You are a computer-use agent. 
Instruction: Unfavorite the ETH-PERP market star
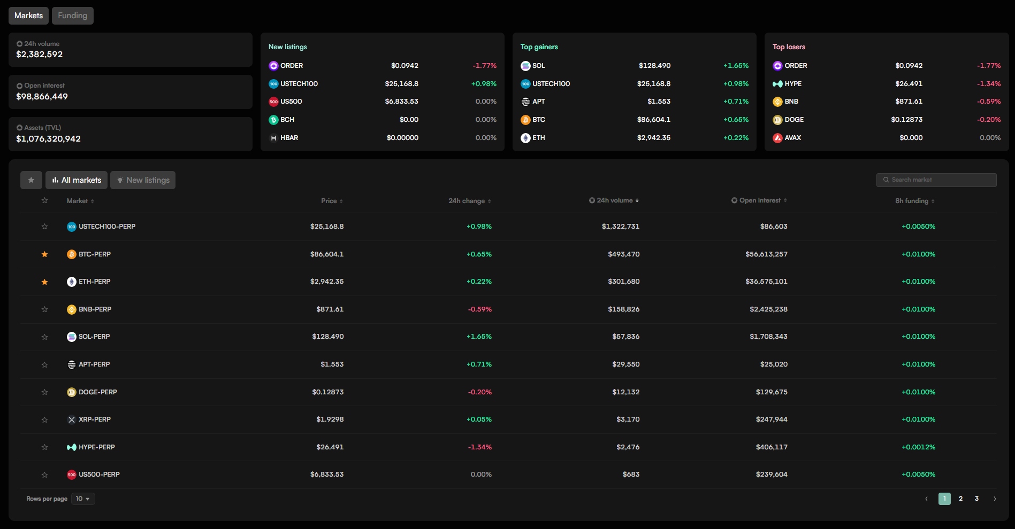44,282
